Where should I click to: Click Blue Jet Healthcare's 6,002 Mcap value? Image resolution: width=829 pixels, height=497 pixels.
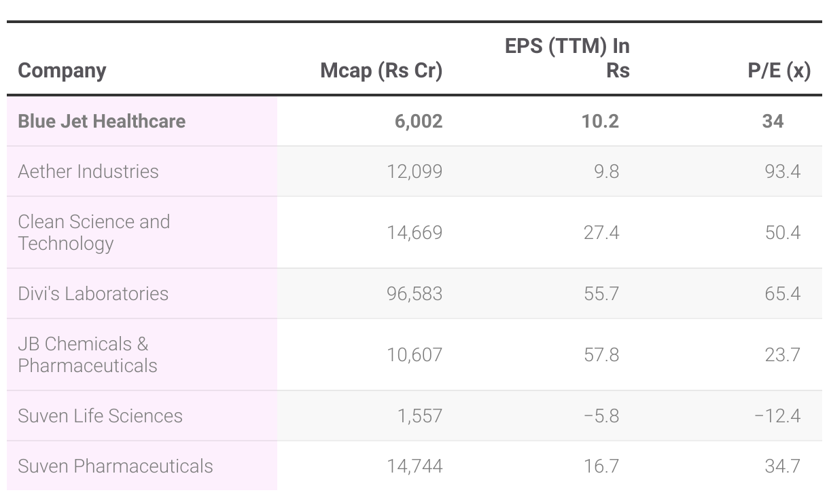pyautogui.click(x=418, y=121)
